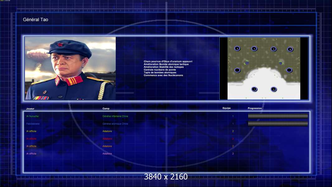Click the IA Nunuche progress bar
The width and height of the screenshot is (332, 187).
pos(278,116)
